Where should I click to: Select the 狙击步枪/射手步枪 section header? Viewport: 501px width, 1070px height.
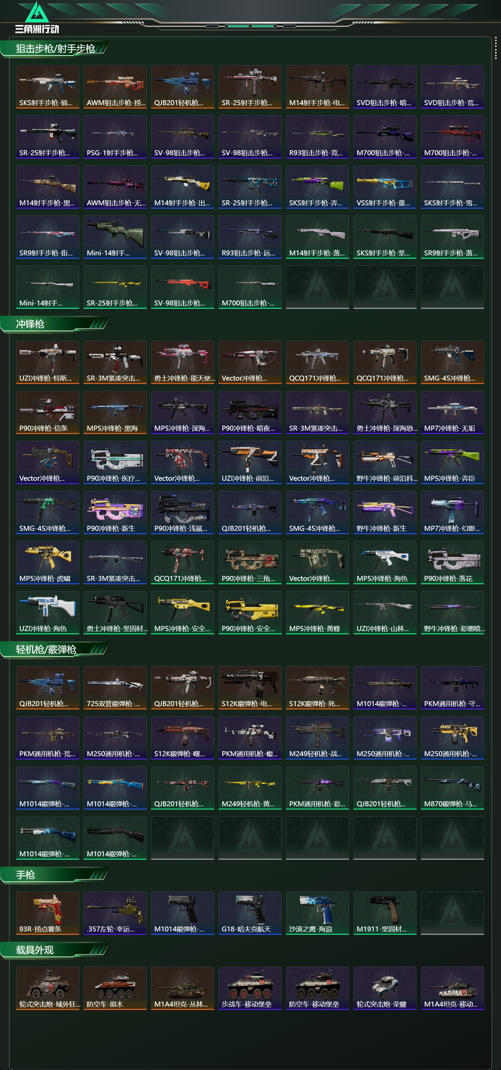coord(55,49)
